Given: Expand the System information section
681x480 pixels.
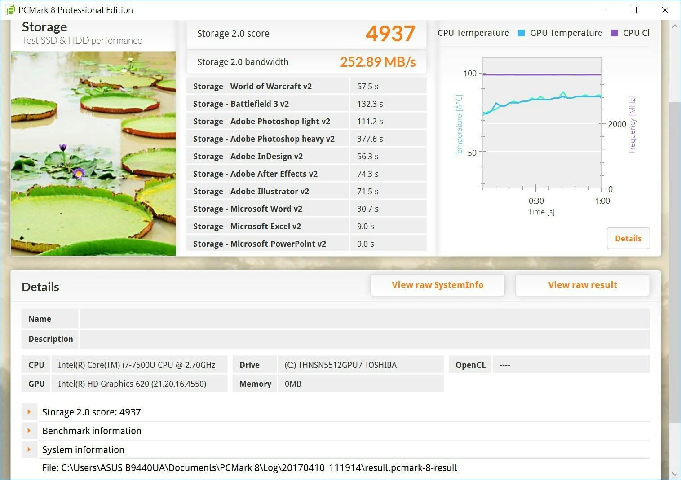Looking at the screenshot, I should tap(29, 449).
